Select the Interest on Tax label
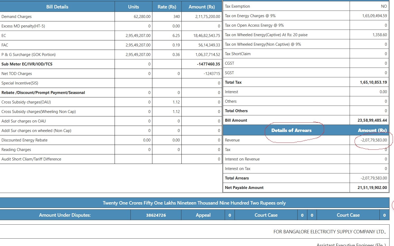Viewport: 394px width, 246px height. pos(238,169)
